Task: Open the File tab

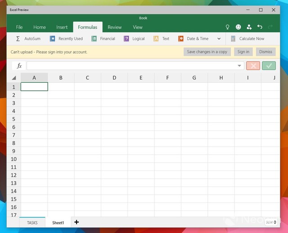Action: (19, 27)
